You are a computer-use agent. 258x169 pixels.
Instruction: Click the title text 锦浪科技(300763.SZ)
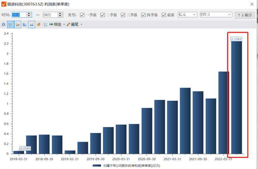pyautogui.click(x=25, y=4)
